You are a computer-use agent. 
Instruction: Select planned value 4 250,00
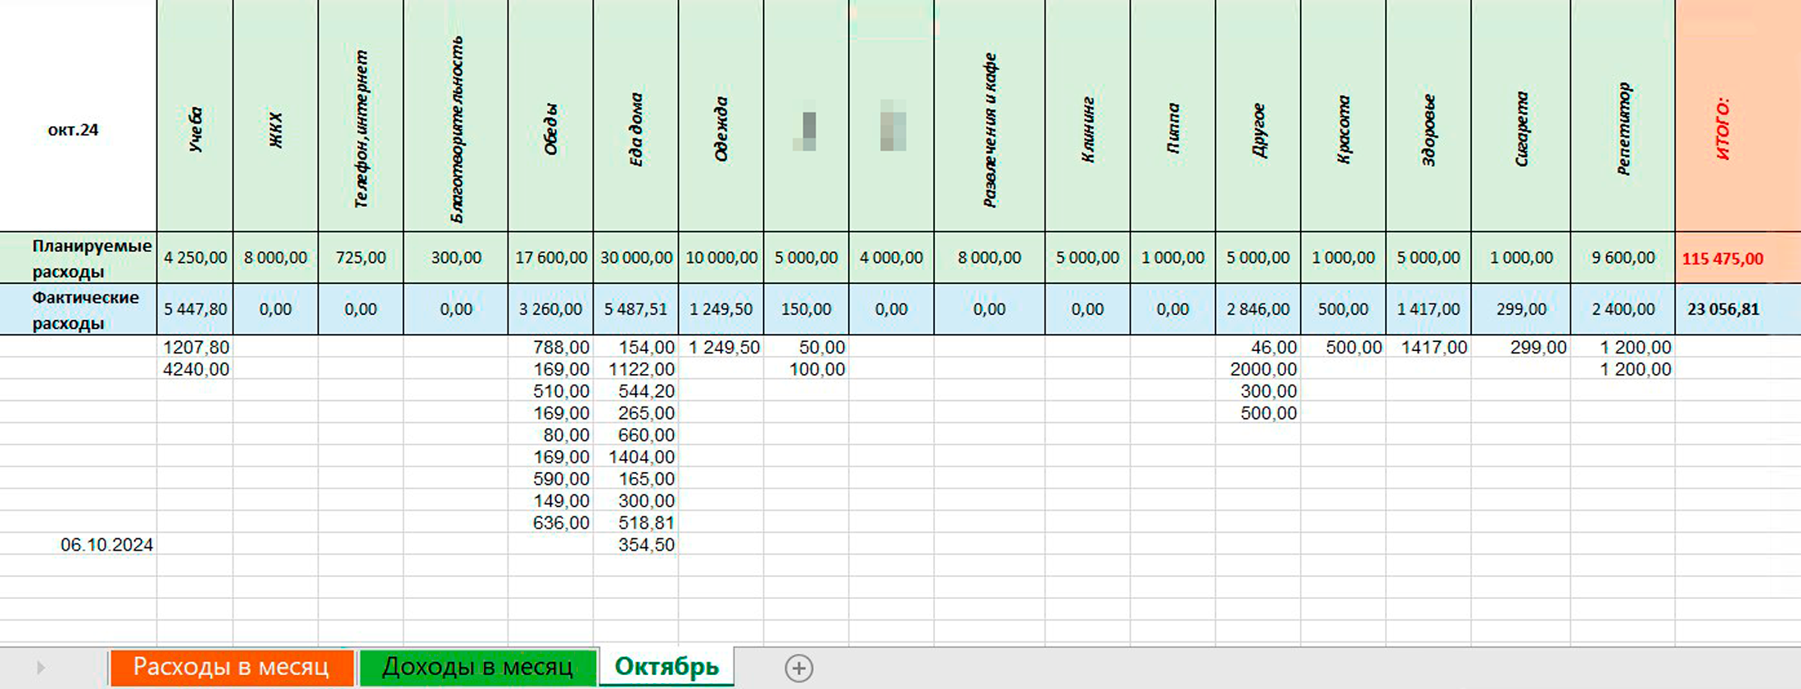[x=195, y=258]
